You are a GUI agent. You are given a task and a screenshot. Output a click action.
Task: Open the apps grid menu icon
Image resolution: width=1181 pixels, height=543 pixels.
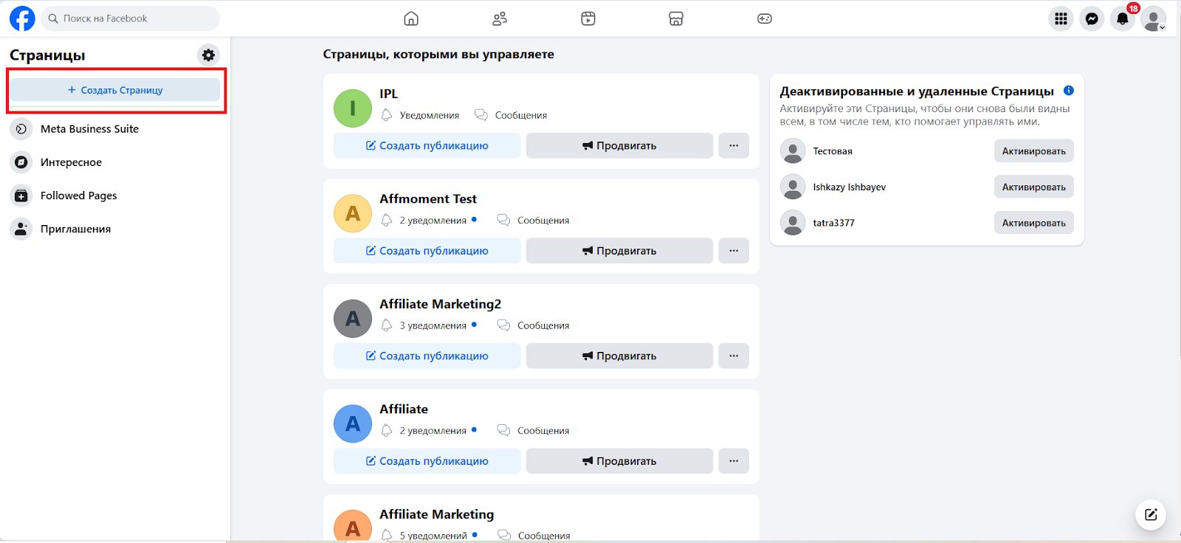coord(1061,19)
